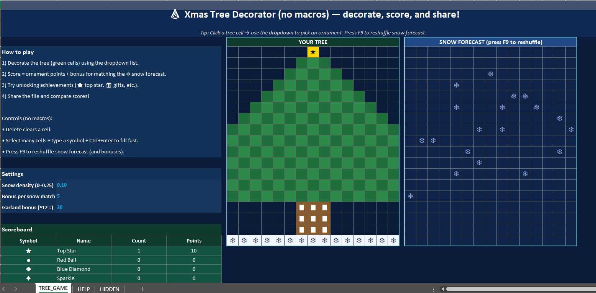This screenshot has width=596, height=293.
Task: Select the leftmost snowflake in the ground row under tree
Action: (233, 241)
